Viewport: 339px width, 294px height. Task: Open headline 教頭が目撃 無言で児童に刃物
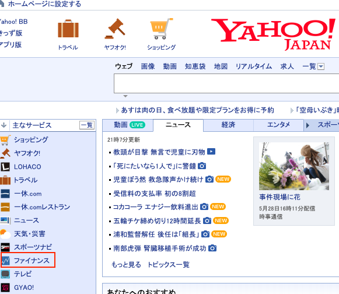click(159, 152)
